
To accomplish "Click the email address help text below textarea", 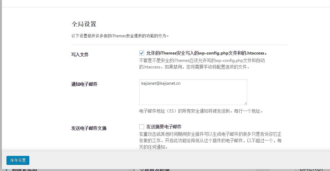I will pos(201,111).
